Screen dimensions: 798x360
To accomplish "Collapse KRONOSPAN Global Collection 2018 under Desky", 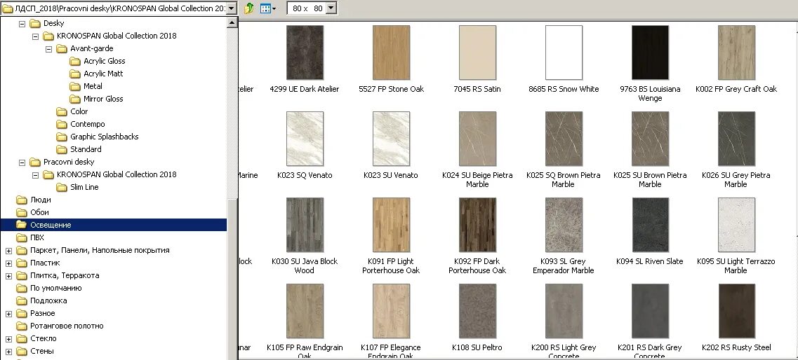I will click(x=35, y=36).
